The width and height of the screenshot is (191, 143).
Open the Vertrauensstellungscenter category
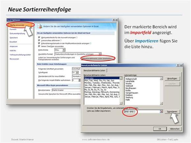[20, 55]
